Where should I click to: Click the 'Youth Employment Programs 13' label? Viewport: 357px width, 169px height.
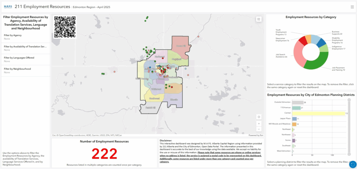pyautogui.click(x=281, y=32)
